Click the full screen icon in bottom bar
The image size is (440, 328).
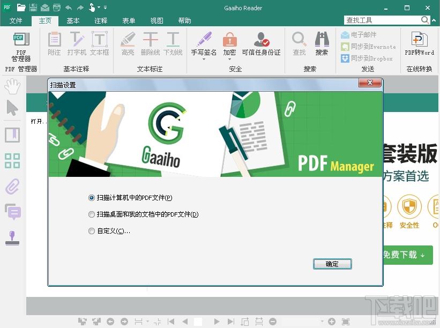(346, 322)
